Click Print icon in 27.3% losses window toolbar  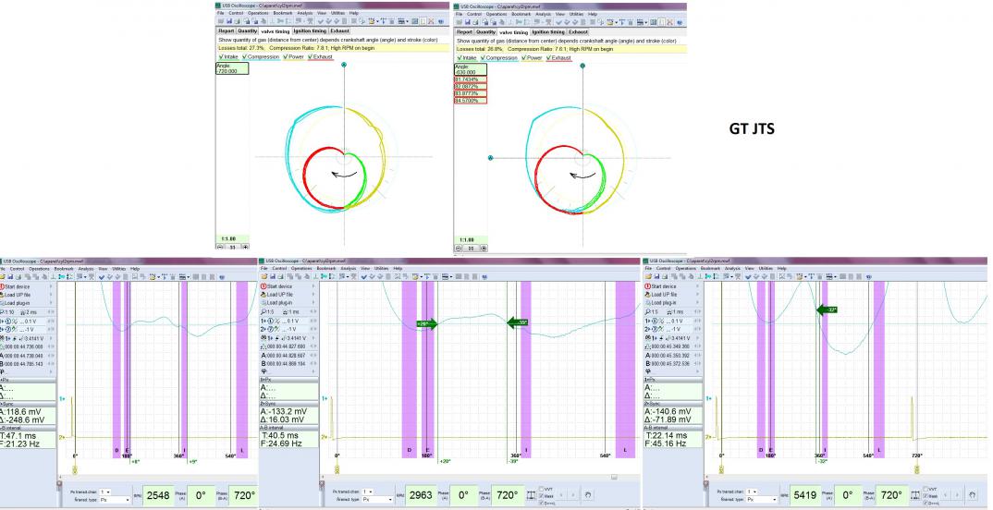click(x=238, y=21)
